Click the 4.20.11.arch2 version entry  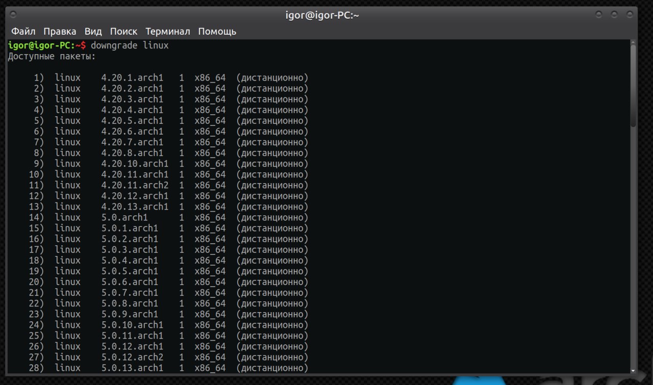[135, 185]
